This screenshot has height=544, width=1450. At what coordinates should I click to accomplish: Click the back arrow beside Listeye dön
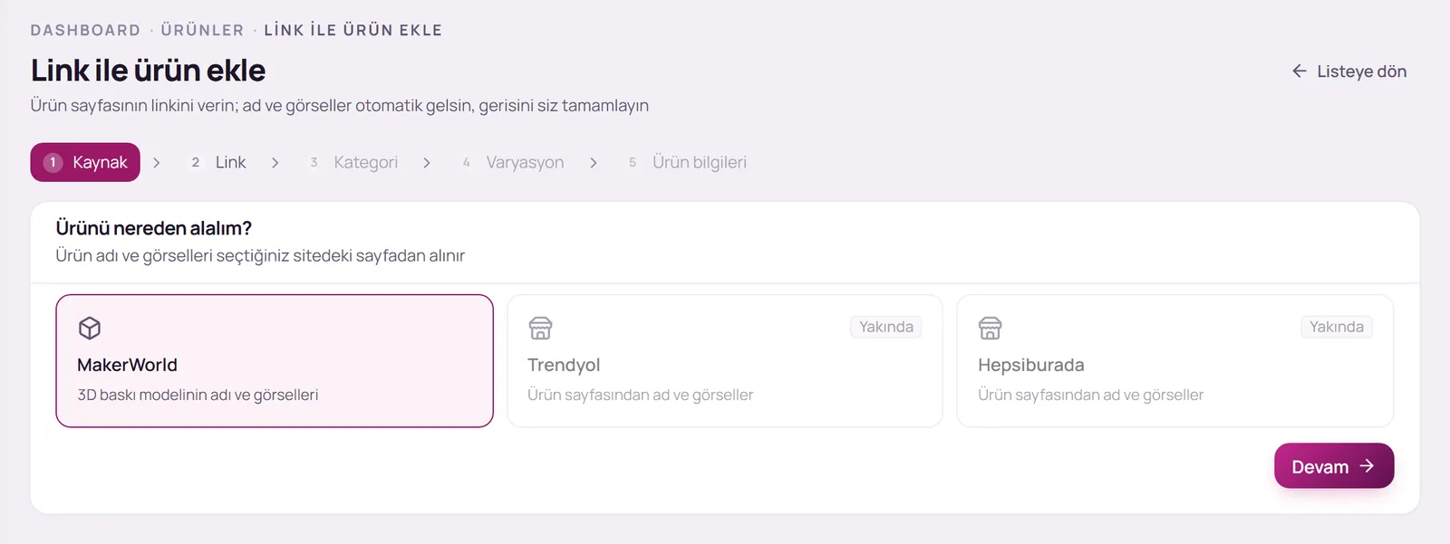[x=1300, y=71]
